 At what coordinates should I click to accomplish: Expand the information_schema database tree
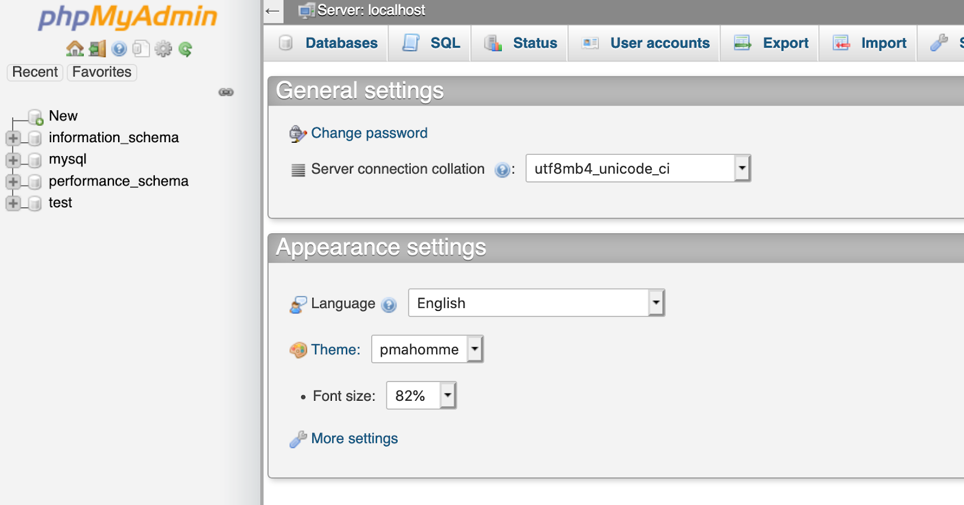click(13, 138)
